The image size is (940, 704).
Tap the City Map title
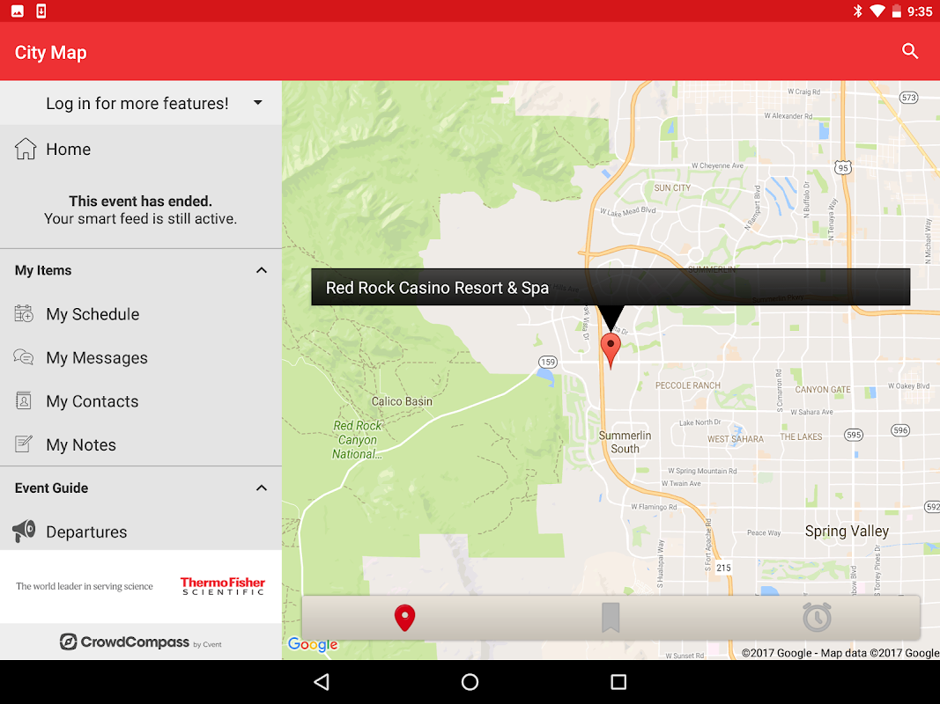51,53
